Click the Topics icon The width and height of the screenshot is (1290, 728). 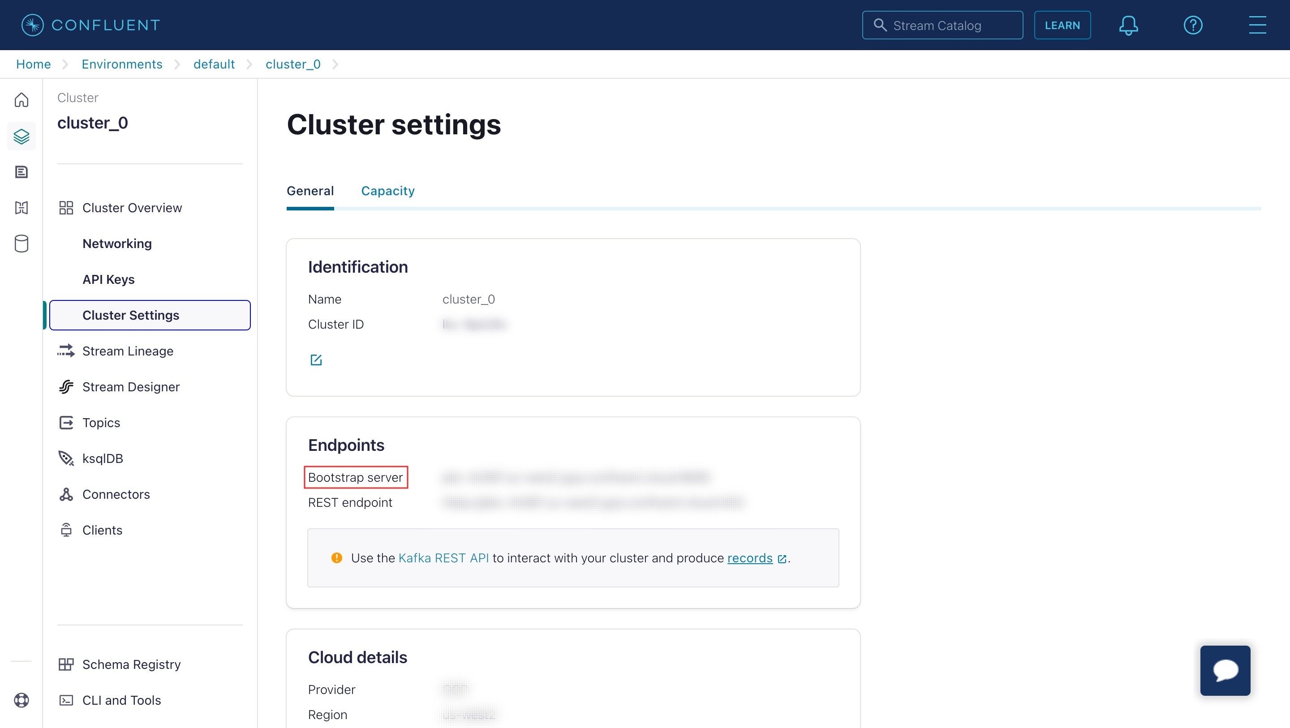(66, 423)
